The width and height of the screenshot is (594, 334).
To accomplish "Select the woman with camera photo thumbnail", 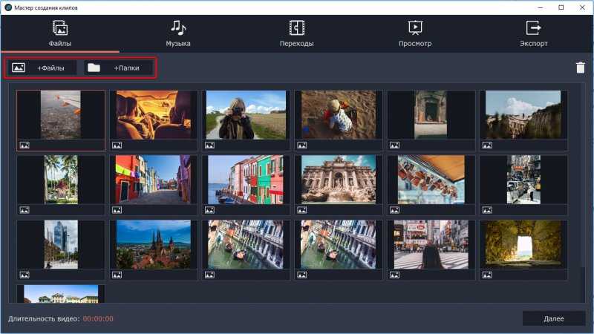I will (x=246, y=115).
